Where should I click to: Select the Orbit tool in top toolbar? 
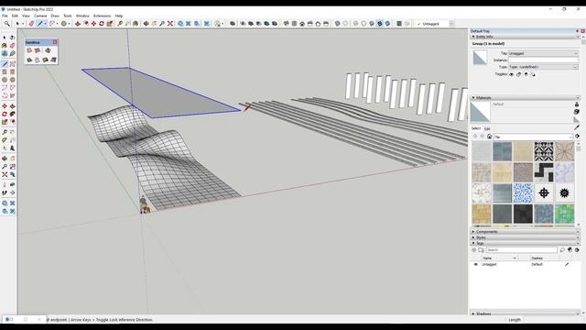tap(146, 24)
